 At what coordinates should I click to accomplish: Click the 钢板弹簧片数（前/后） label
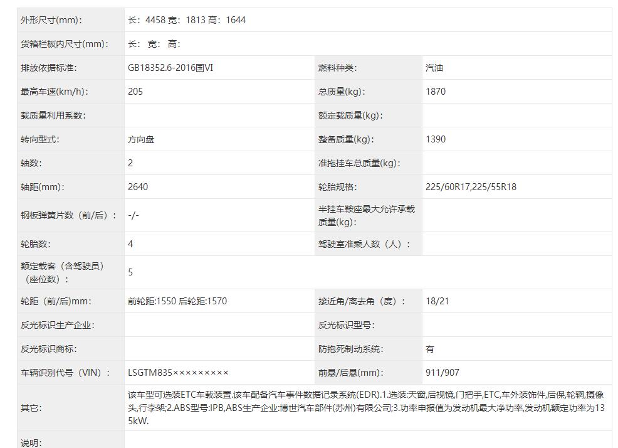68,215
